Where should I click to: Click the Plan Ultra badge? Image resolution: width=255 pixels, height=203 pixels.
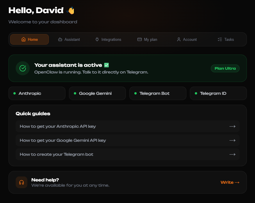tap(225, 68)
